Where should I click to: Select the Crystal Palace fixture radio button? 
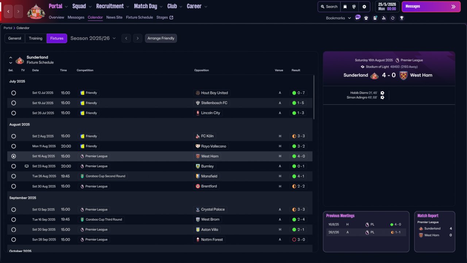tap(13, 210)
